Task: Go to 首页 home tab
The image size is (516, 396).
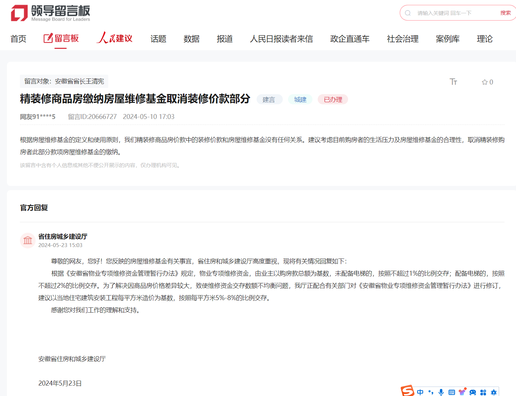Action: [x=19, y=39]
